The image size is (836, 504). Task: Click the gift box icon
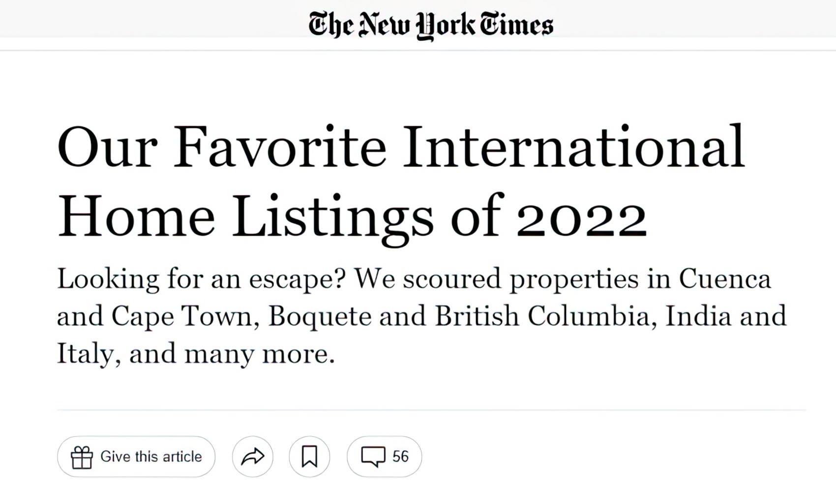(82, 457)
